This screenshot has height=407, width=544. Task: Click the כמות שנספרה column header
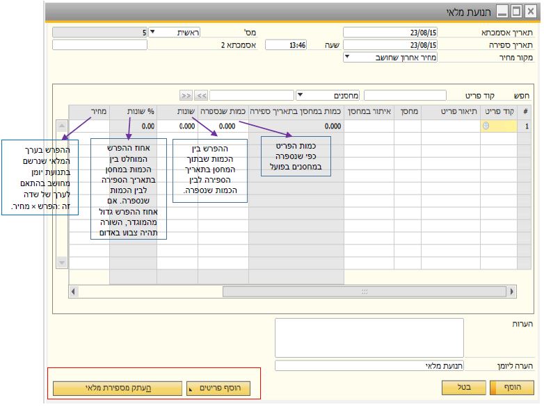point(223,112)
